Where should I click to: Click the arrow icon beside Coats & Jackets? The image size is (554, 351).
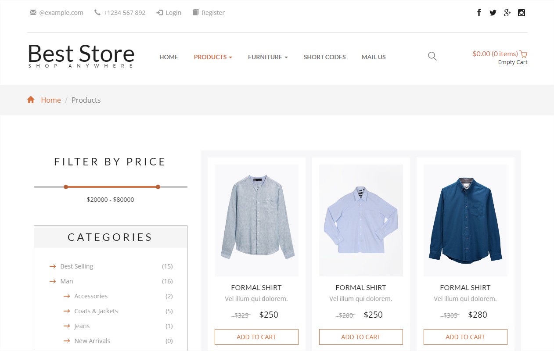pos(67,311)
